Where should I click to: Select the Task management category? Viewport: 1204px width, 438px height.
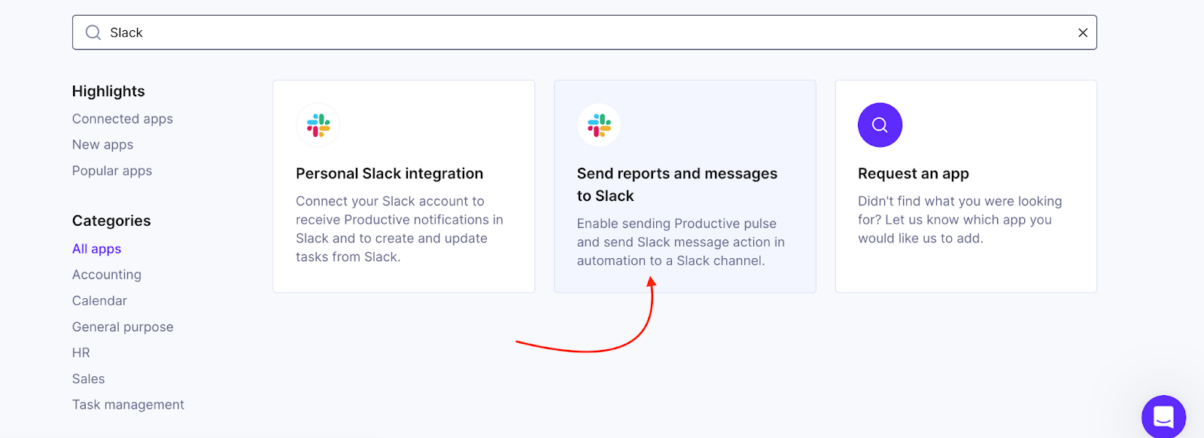[x=128, y=405]
